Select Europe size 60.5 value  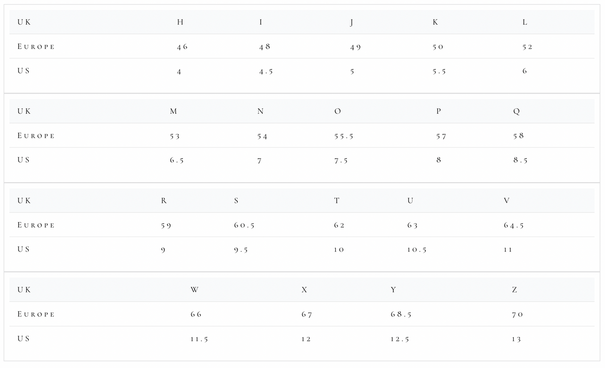244,225
